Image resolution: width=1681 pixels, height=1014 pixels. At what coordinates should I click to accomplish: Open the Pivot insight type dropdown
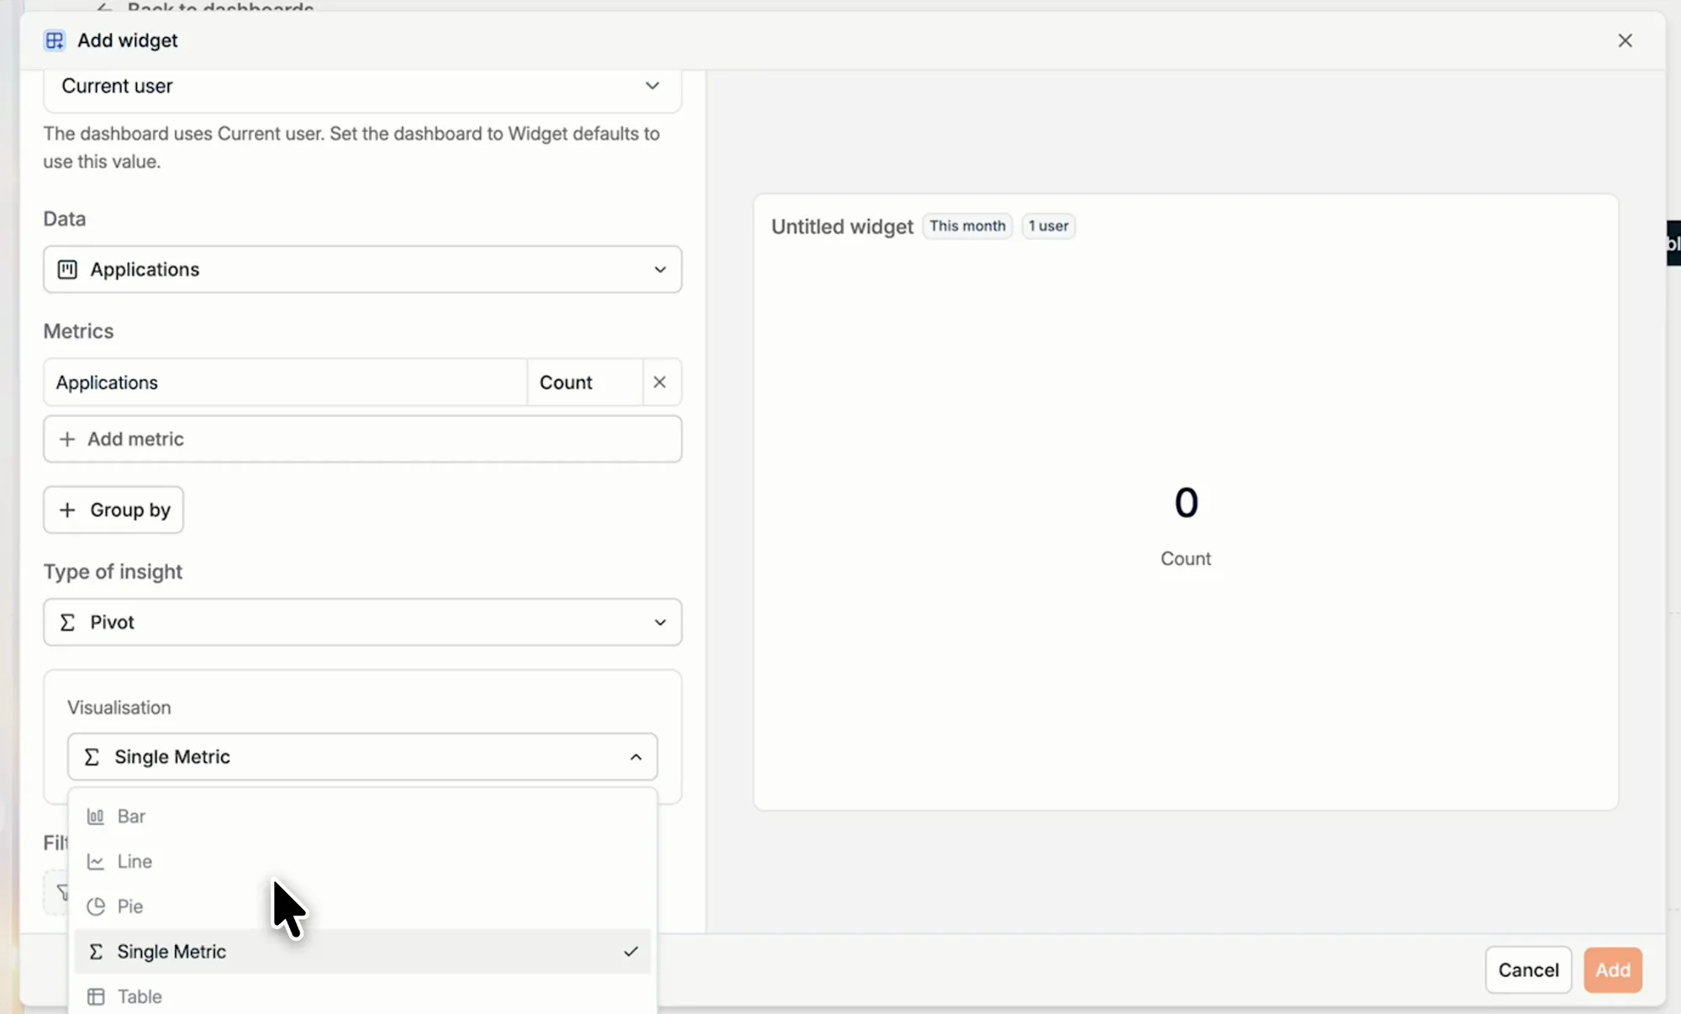coord(362,622)
